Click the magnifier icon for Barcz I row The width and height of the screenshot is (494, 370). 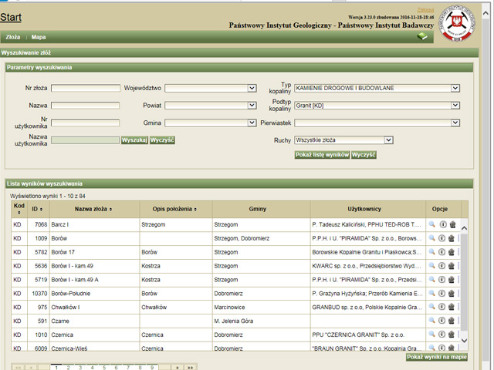(x=431, y=224)
